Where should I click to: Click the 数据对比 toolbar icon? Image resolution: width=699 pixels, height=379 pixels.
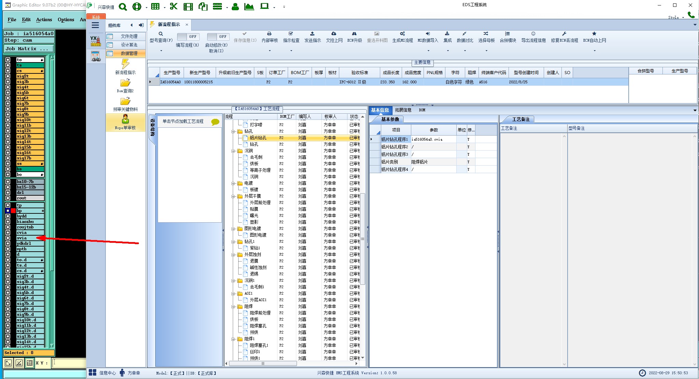coord(465,34)
